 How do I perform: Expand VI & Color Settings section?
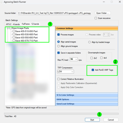[87, 95]
